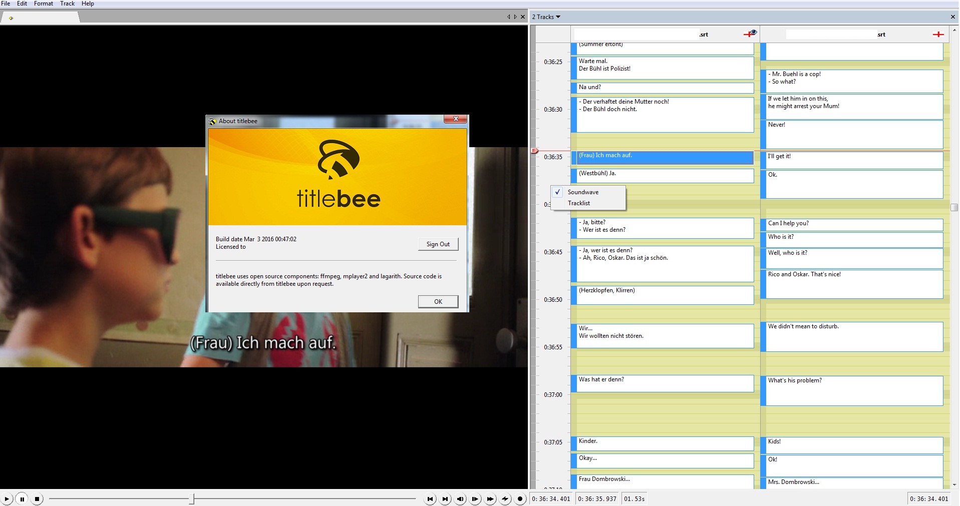Click the video seek slider handle
The height and width of the screenshot is (506, 960).
pyautogui.click(x=192, y=498)
